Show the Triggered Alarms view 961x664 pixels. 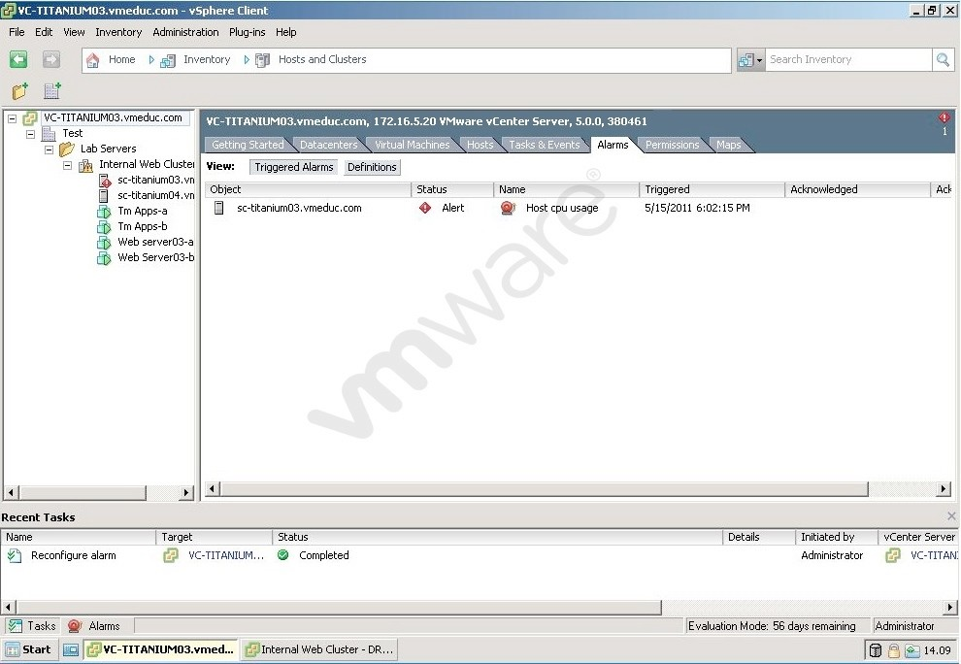tap(293, 167)
